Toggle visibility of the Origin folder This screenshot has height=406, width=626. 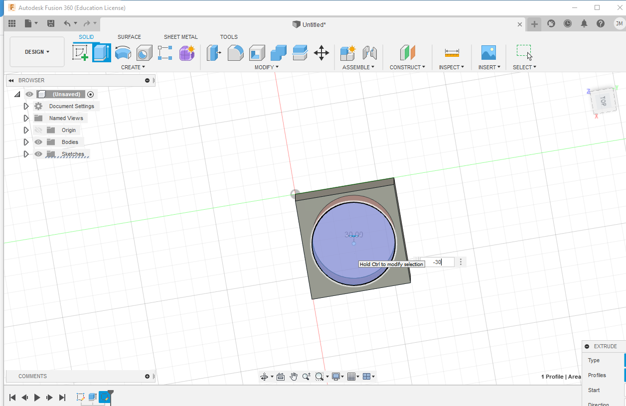(38, 130)
